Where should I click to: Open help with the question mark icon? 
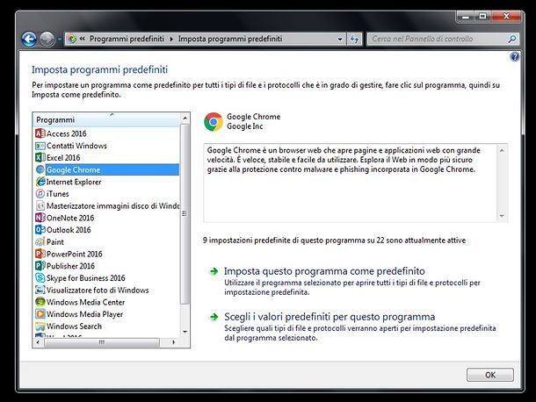tap(514, 56)
